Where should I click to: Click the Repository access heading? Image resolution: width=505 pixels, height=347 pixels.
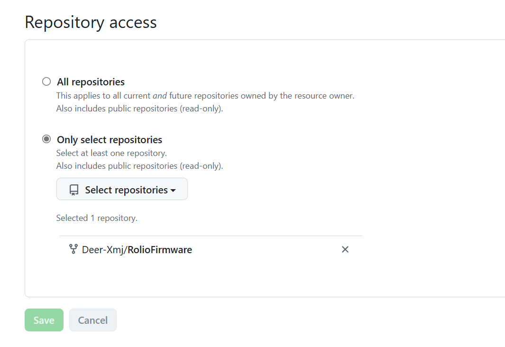(91, 23)
